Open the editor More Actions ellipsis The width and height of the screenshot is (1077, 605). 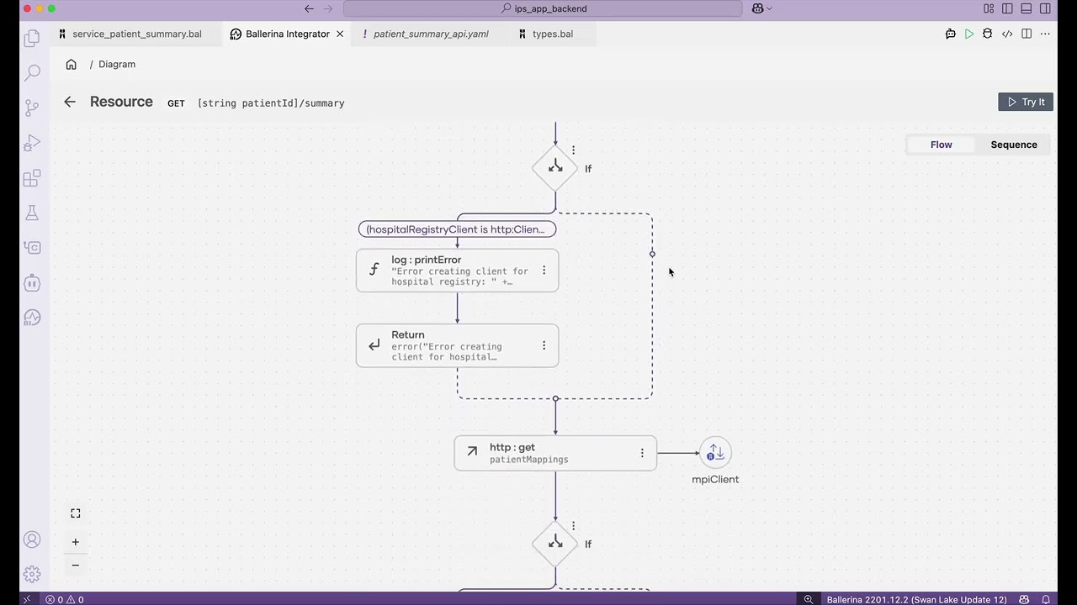(1046, 34)
